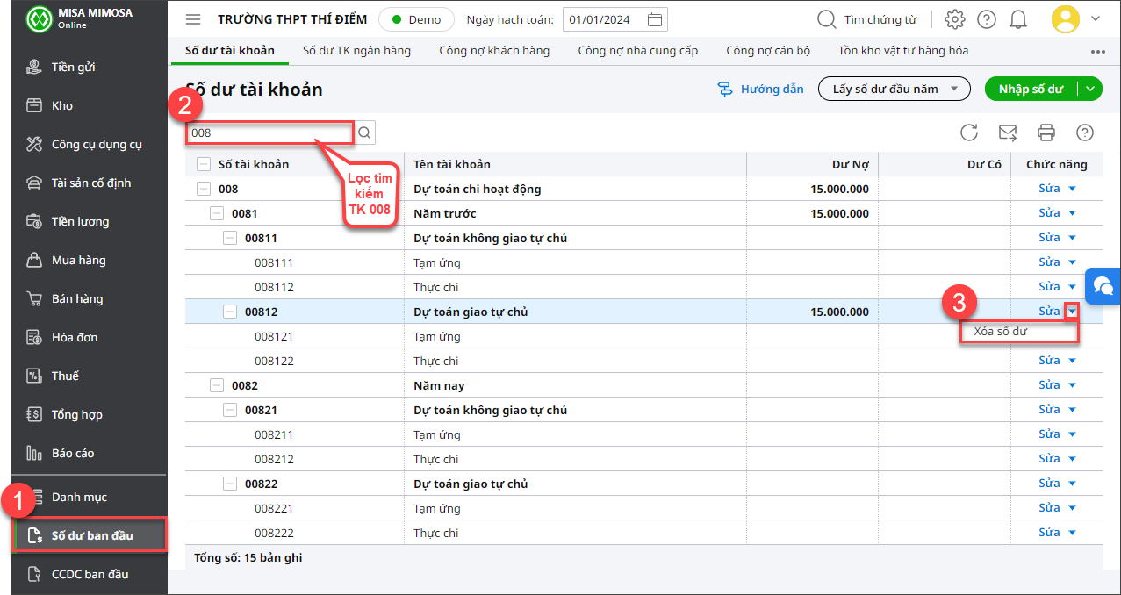Viewport: 1121px width, 595px height.
Task: Open the notification bell
Action: click(x=1018, y=19)
